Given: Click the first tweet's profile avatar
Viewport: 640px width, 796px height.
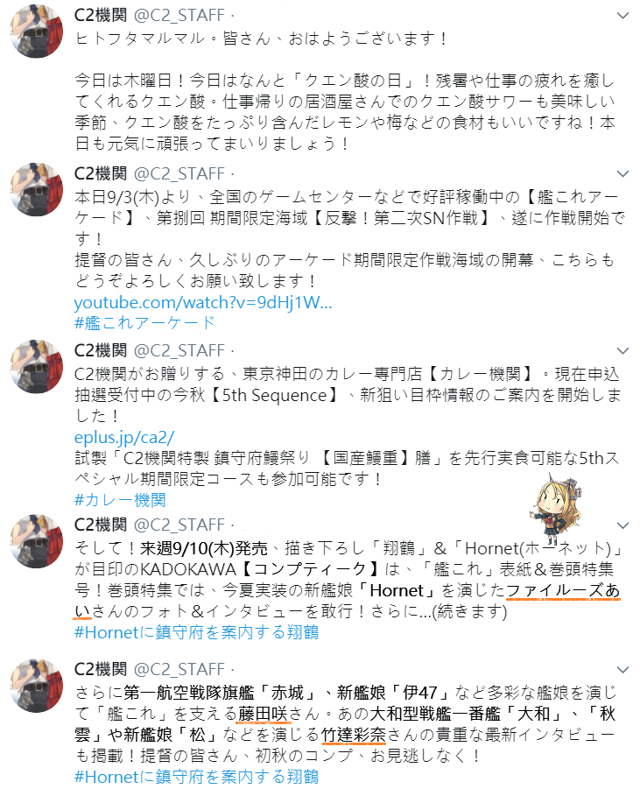Looking at the screenshot, I should [37, 32].
